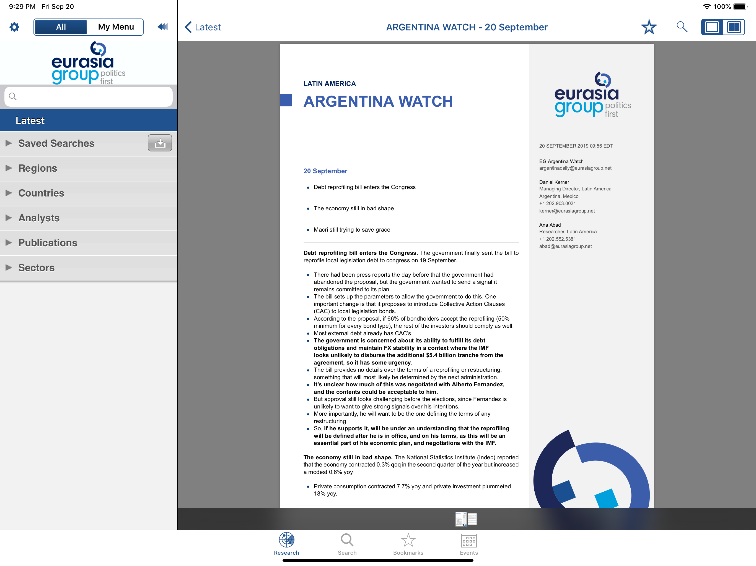Viewport: 756px width, 566px height.
Task: Tap bullet 'Macri still trying to save grace'
Action: 352,230
